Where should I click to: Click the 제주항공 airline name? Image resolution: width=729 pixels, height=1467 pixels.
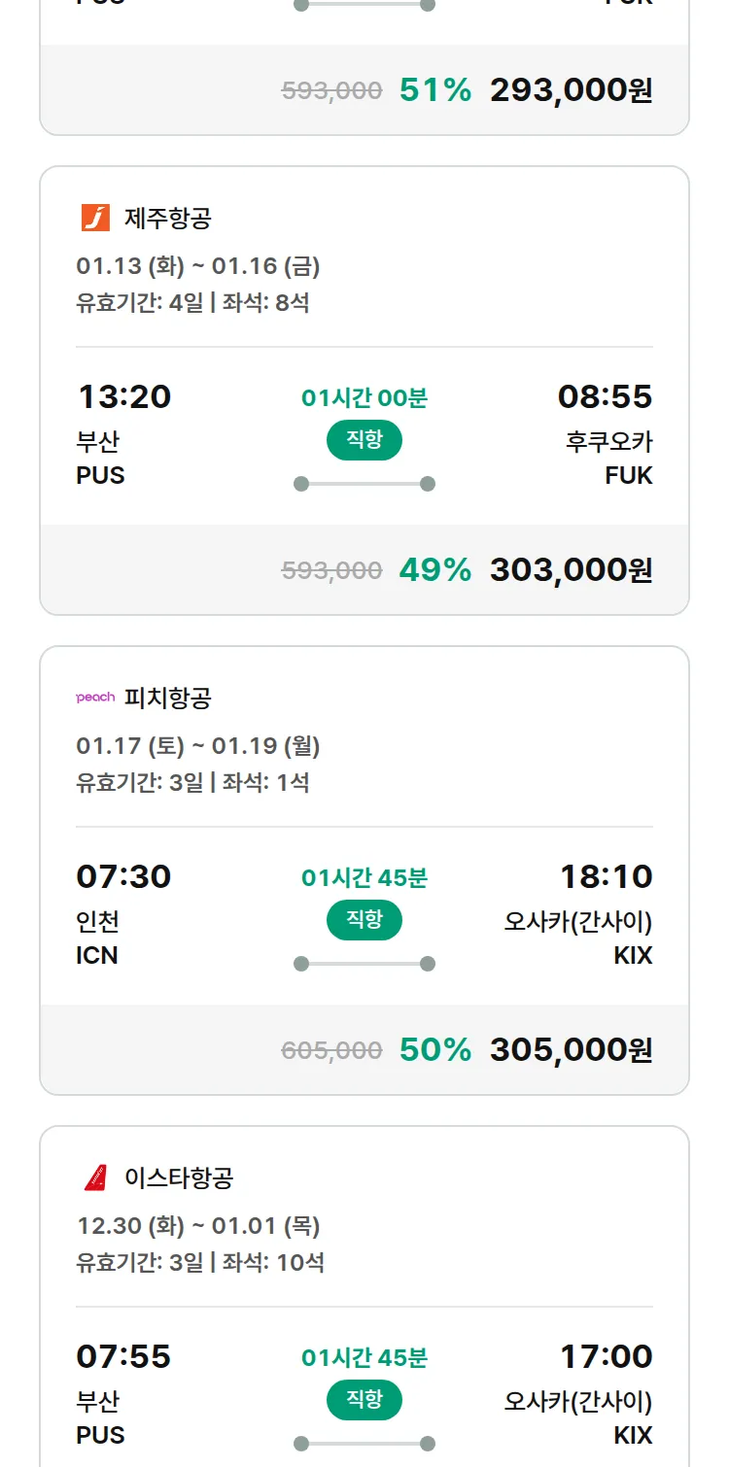(167, 219)
